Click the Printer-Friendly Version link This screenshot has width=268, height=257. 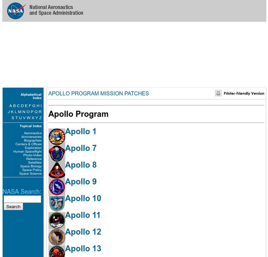pyautogui.click(x=244, y=93)
